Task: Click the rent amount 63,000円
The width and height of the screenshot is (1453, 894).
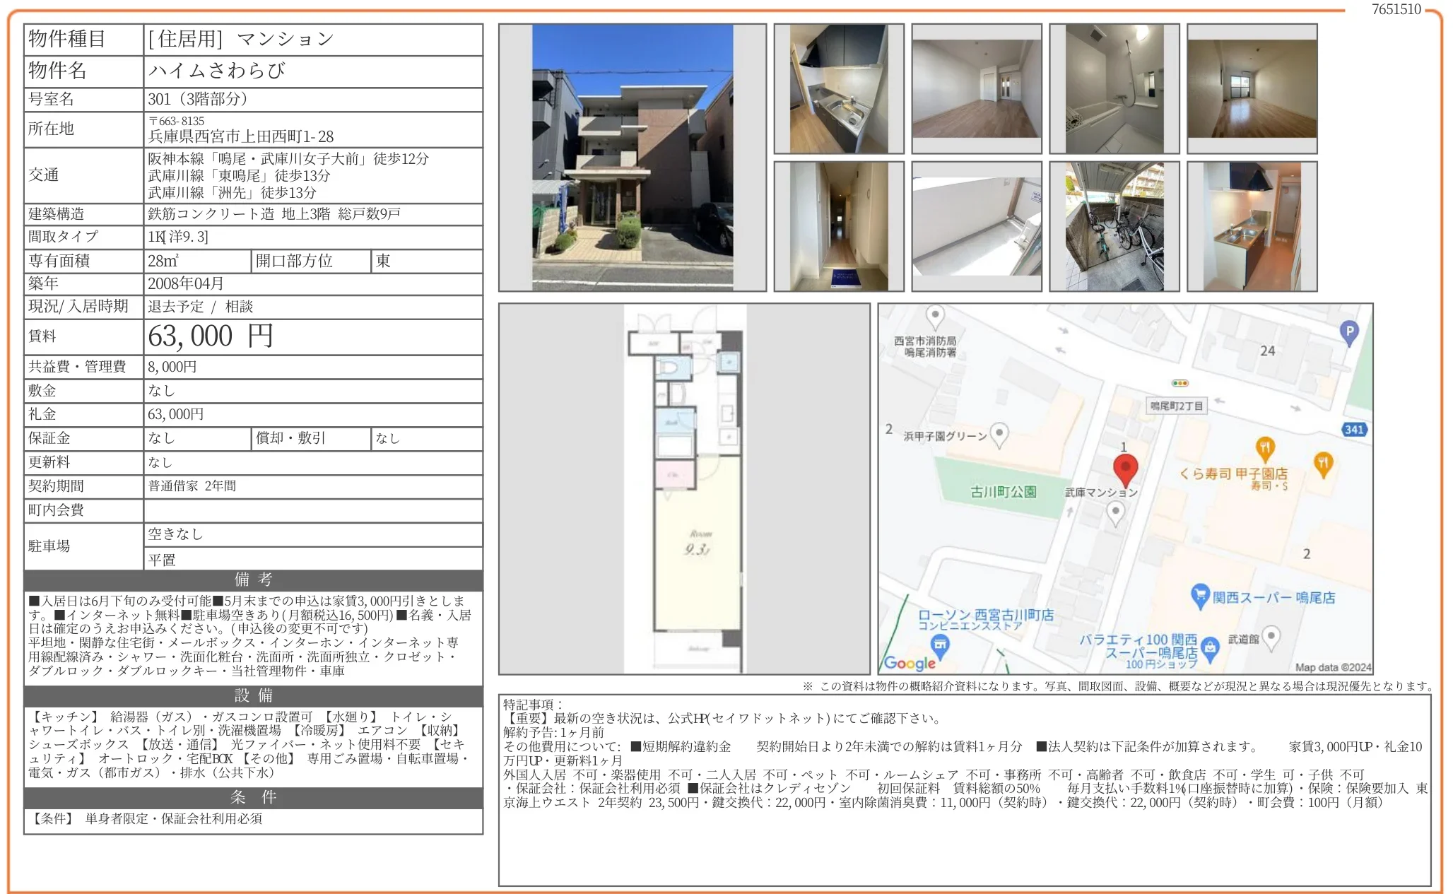Action: coord(211,336)
